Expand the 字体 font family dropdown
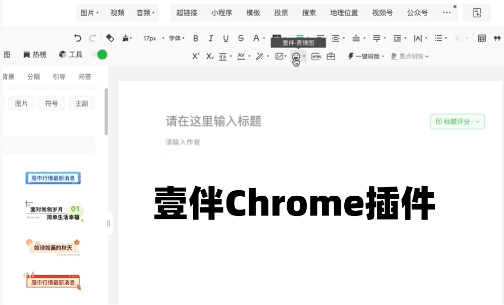Image resolution: width=504 pixels, height=305 pixels. (176, 38)
